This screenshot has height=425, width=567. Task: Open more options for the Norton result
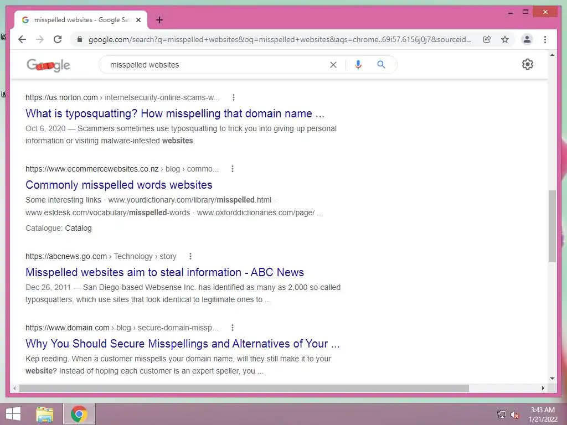(x=234, y=97)
